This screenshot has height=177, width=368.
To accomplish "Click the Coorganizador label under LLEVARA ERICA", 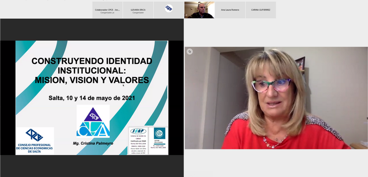I will pyautogui.click(x=138, y=13).
